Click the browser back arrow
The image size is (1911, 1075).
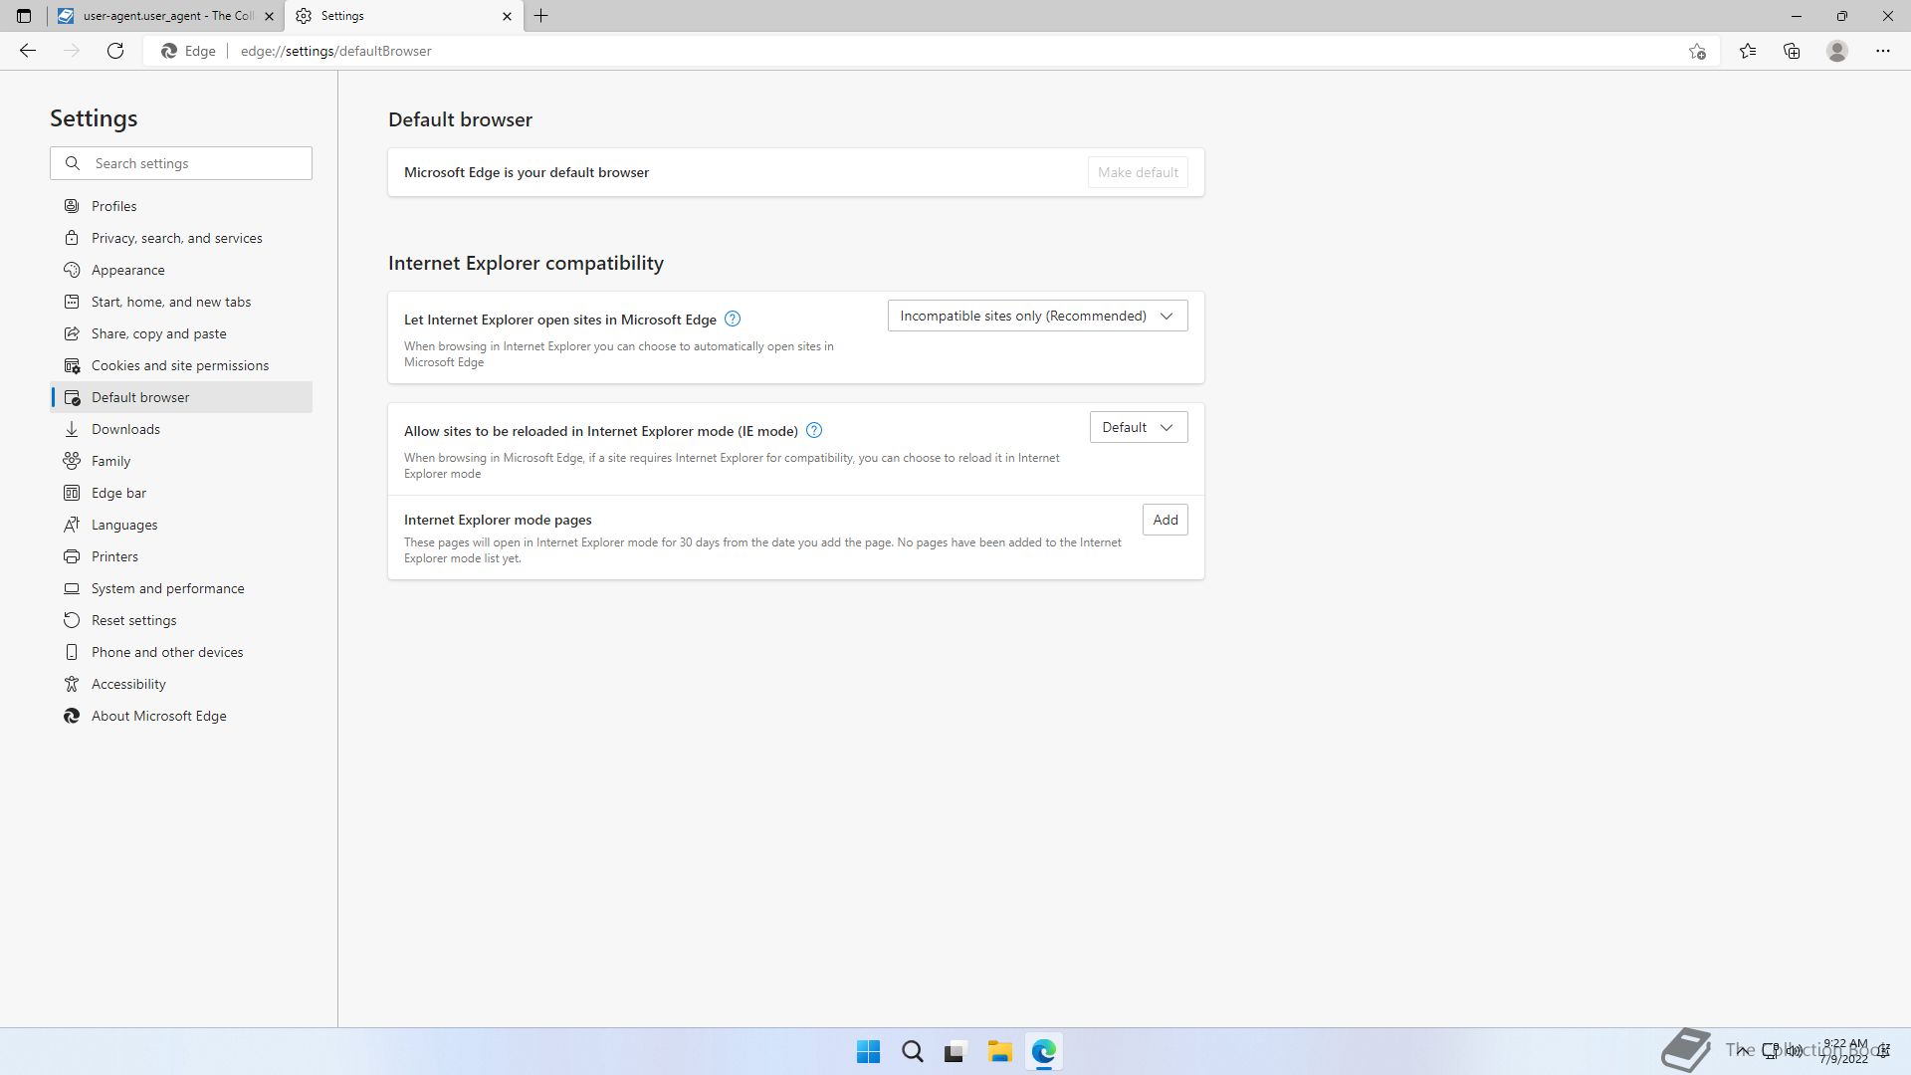point(28,51)
